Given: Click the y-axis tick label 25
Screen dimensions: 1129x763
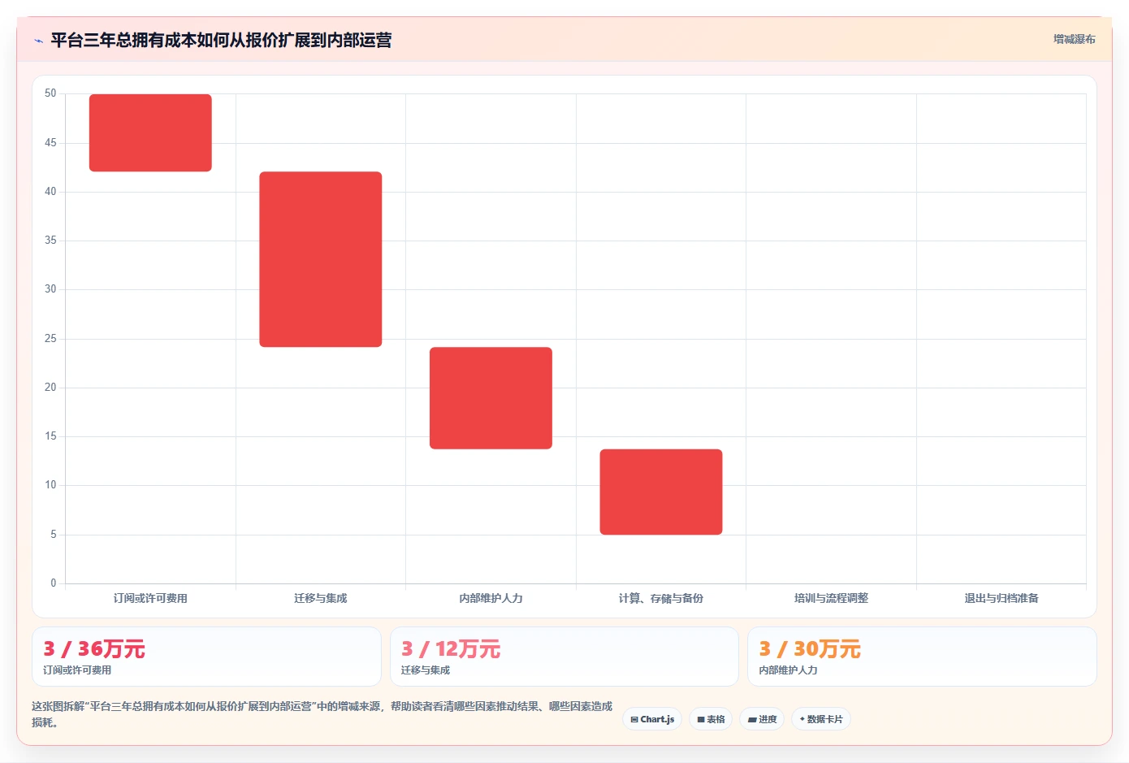Looking at the screenshot, I should coord(50,339).
